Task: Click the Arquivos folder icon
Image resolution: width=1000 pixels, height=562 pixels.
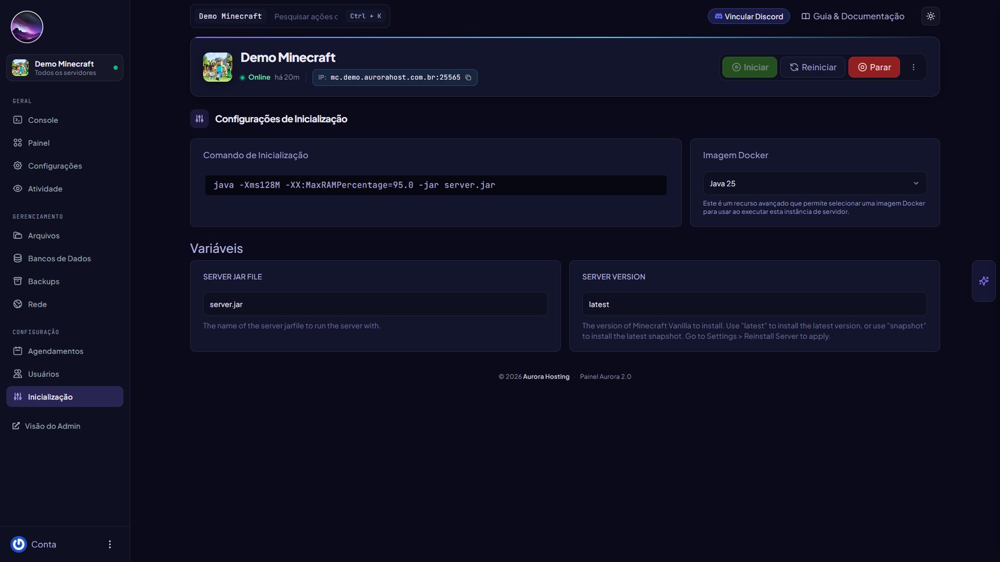Action: [x=18, y=235]
